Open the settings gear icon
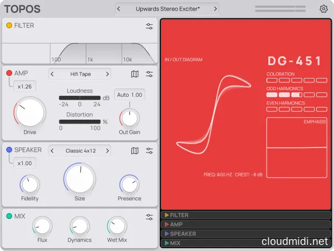Screen dimensions: 334x251 tap(323, 9)
